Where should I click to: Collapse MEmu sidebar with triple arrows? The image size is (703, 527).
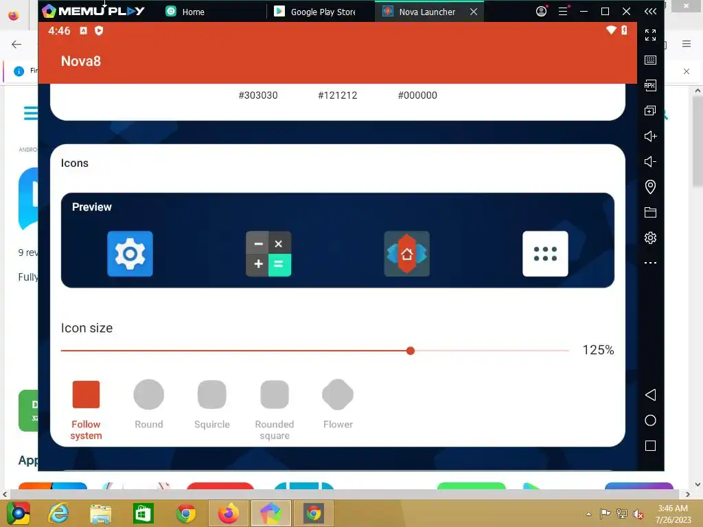click(x=650, y=11)
